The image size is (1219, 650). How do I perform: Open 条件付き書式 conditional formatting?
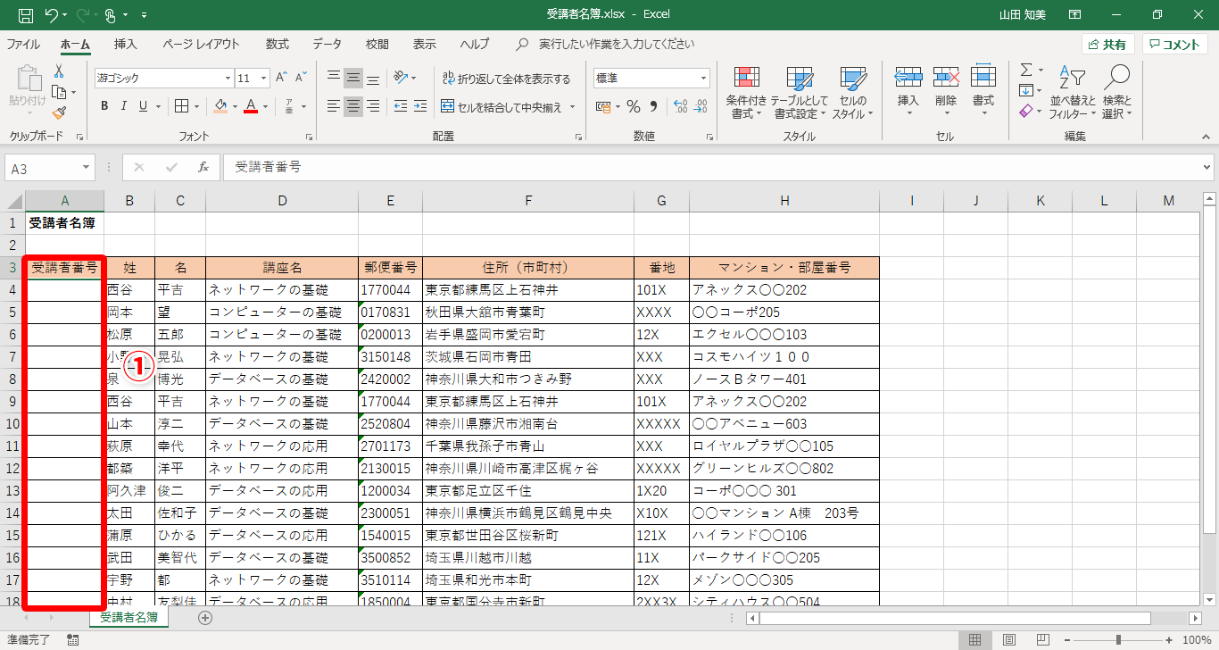(746, 93)
